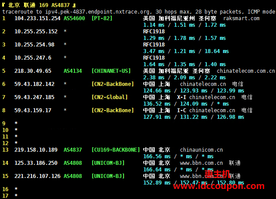Select hop number 12
This screenshot has width=276, height=199.
pos(5,143)
